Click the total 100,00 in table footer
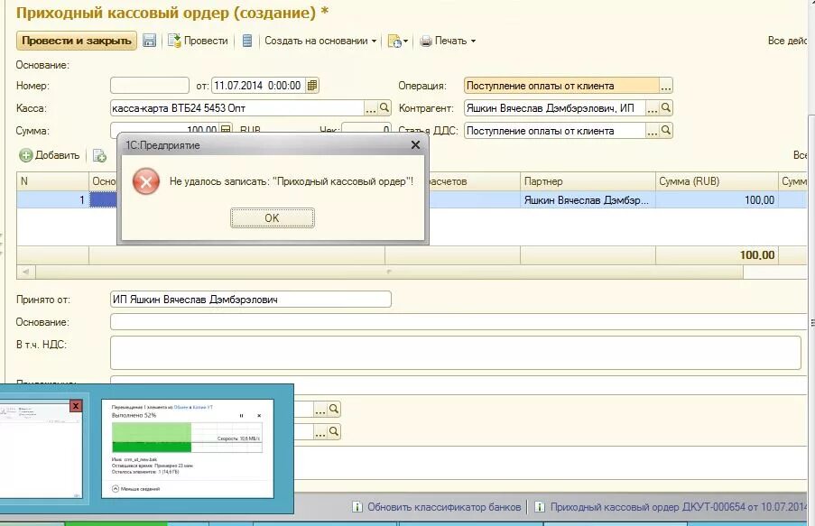Image resolution: width=815 pixels, height=526 pixels. coord(756,255)
